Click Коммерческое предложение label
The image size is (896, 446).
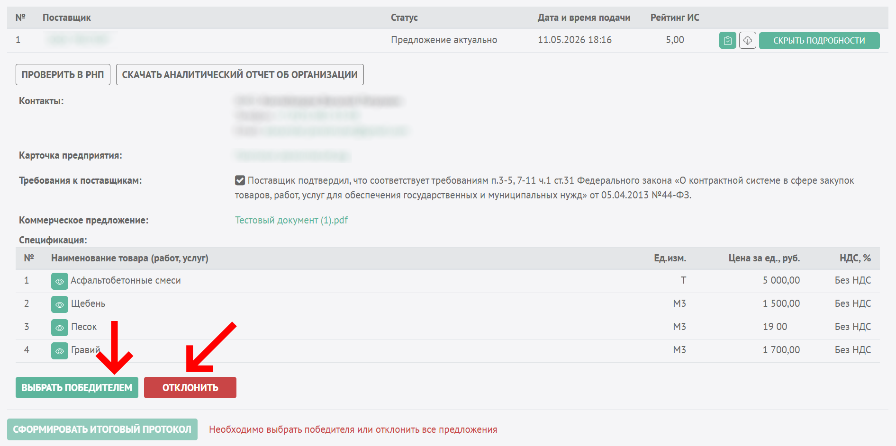click(x=84, y=220)
